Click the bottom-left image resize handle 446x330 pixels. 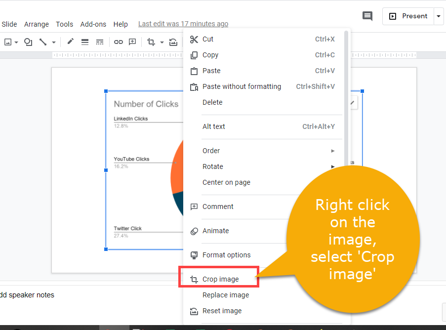(x=106, y=249)
